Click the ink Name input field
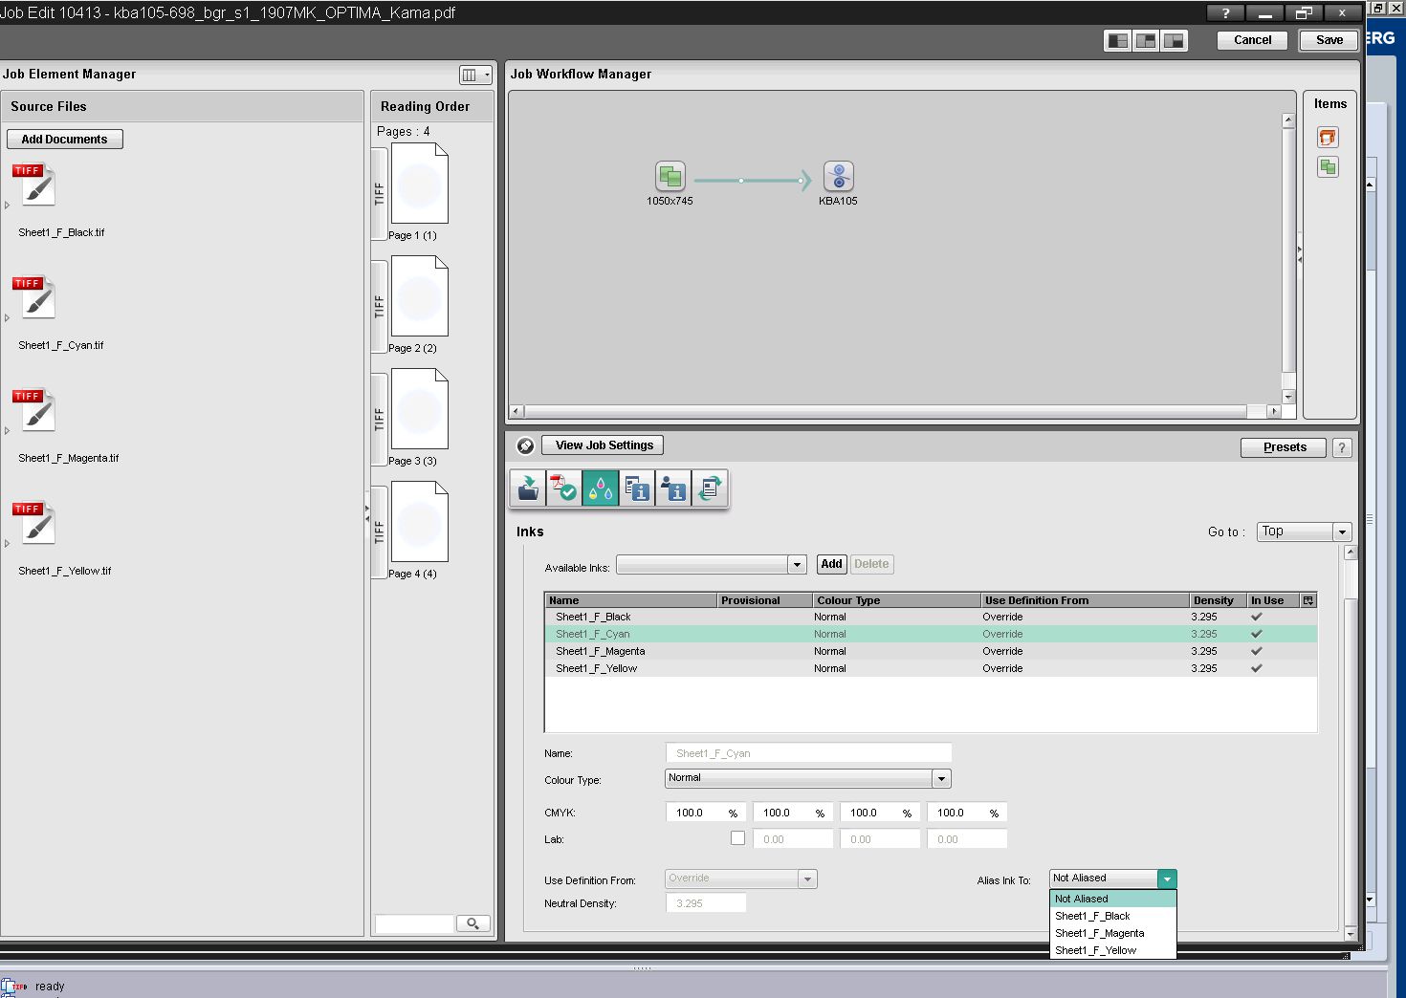This screenshot has height=998, width=1406. pos(808,753)
